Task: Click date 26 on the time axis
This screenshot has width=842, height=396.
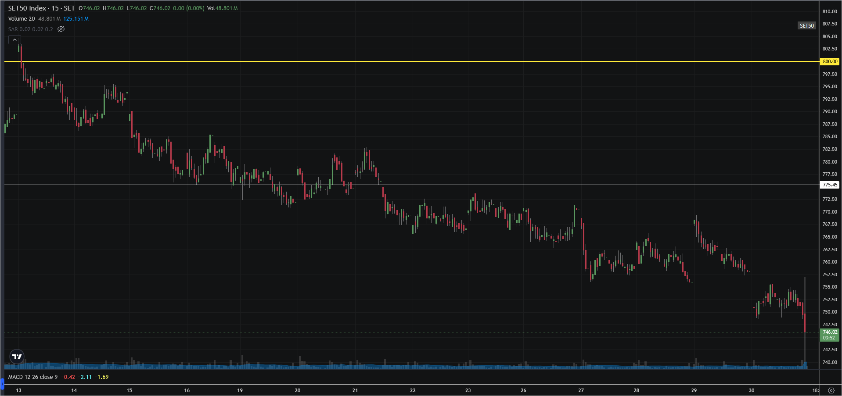Action: 523,390
